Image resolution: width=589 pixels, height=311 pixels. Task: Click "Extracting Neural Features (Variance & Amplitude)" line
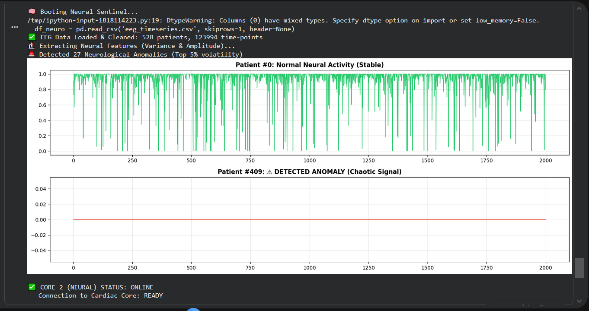(x=137, y=46)
